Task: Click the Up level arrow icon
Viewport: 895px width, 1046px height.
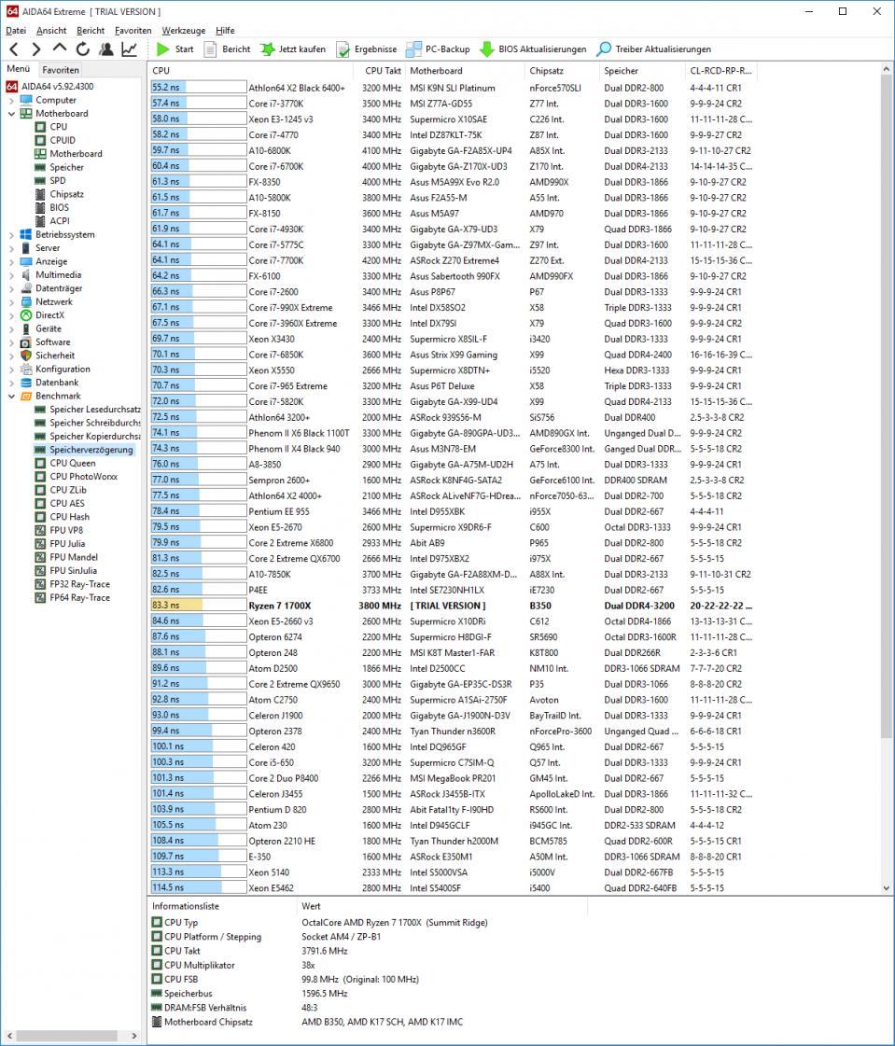Action: point(60,49)
